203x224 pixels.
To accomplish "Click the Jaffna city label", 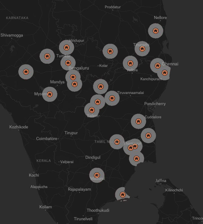I will (161, 181).
